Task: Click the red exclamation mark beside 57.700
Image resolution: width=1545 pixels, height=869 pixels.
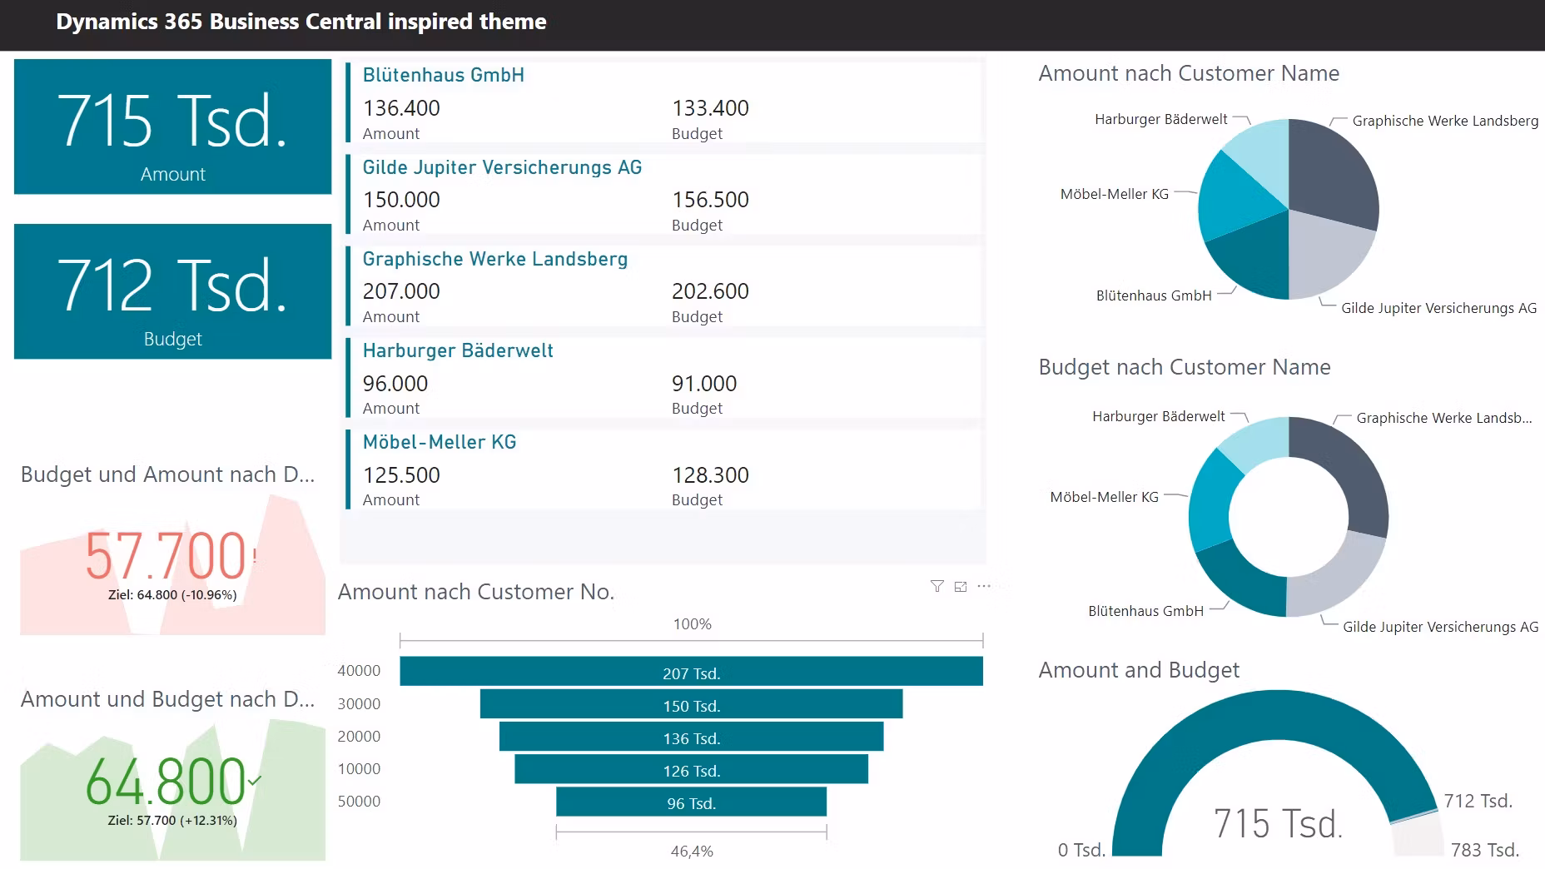Action: click(x=255, y=555)
